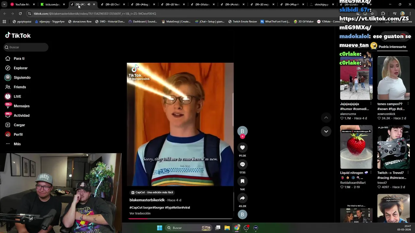Viewport: 415px width, 233px height.
Task: Open Podría interesarte suggestions header
Action: [x=392, y=47]
